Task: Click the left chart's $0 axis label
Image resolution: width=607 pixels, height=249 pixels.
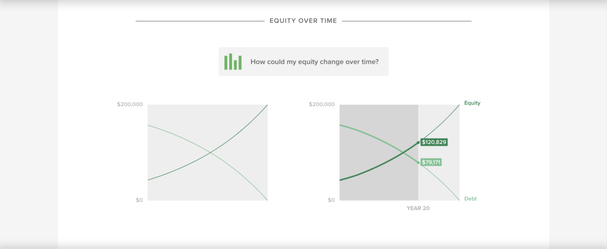Action: pos(139,200)
